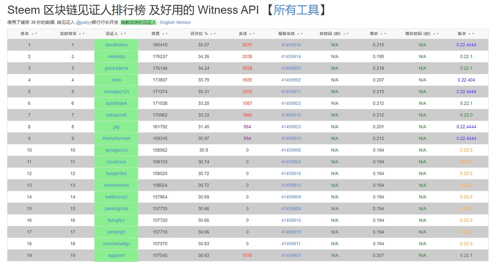Sort 最新出块 ascending with up arrow
Screen dimensions: 490x262
(298, 34)
